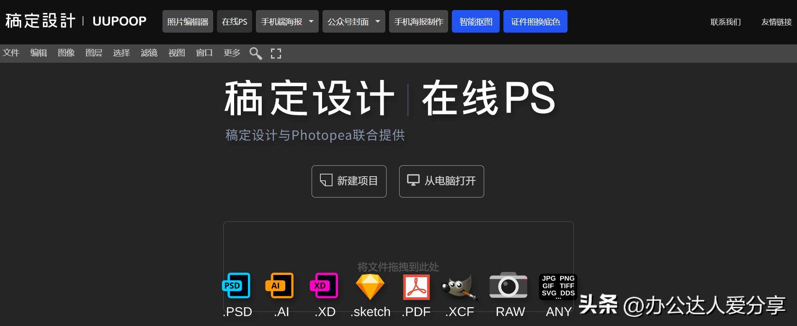Open the 选择 menu
Viewport: 797px width, 326px height.
[x=121, y=53]
